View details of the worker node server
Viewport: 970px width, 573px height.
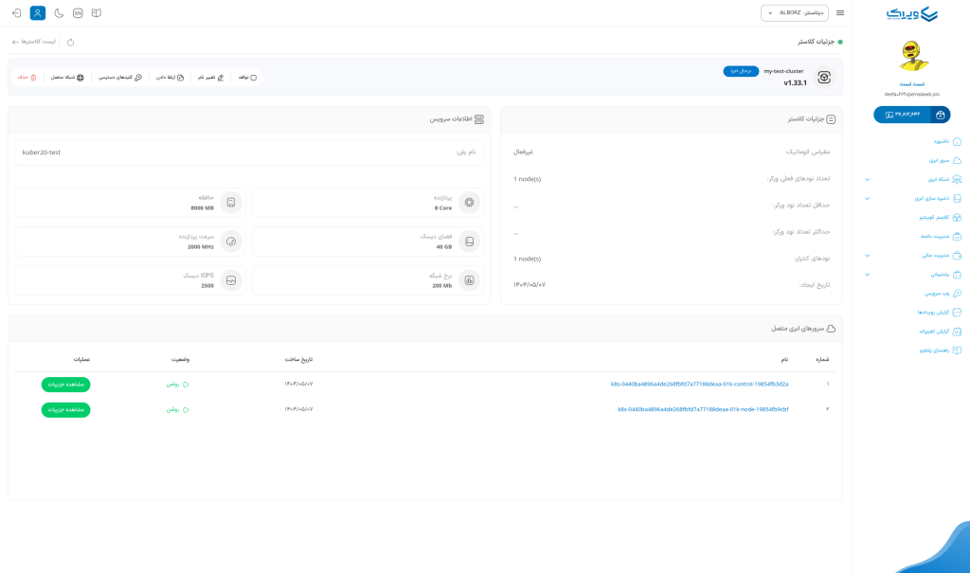point(65,410)
